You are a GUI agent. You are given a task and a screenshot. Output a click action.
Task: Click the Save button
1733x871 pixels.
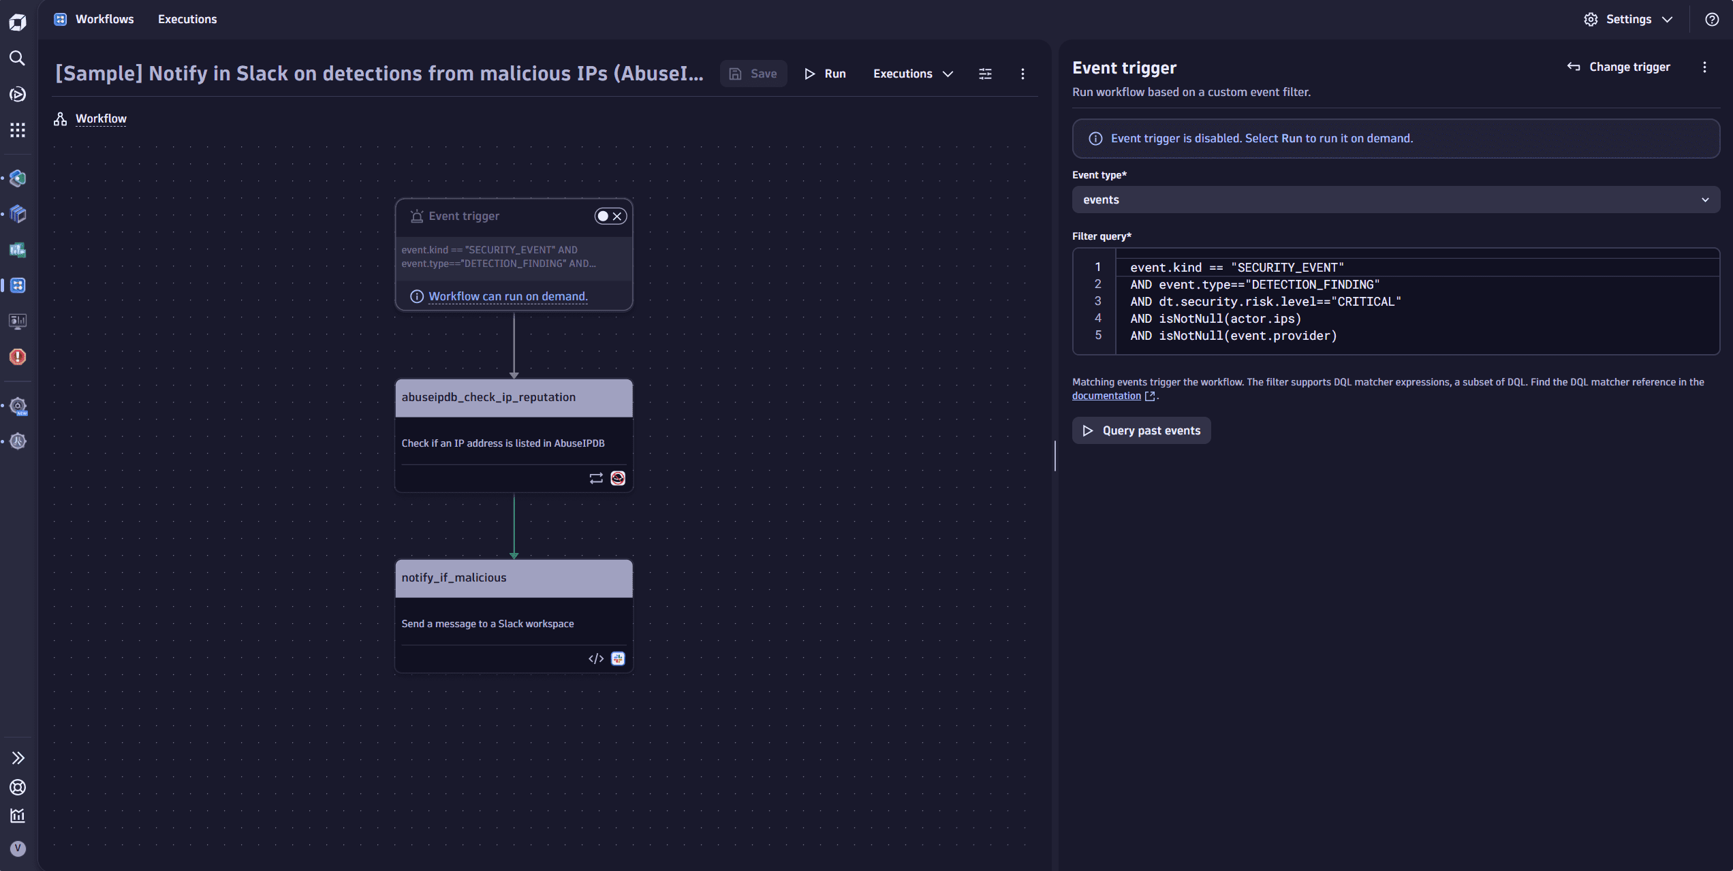pyautogui.click(x=753, y=74)
